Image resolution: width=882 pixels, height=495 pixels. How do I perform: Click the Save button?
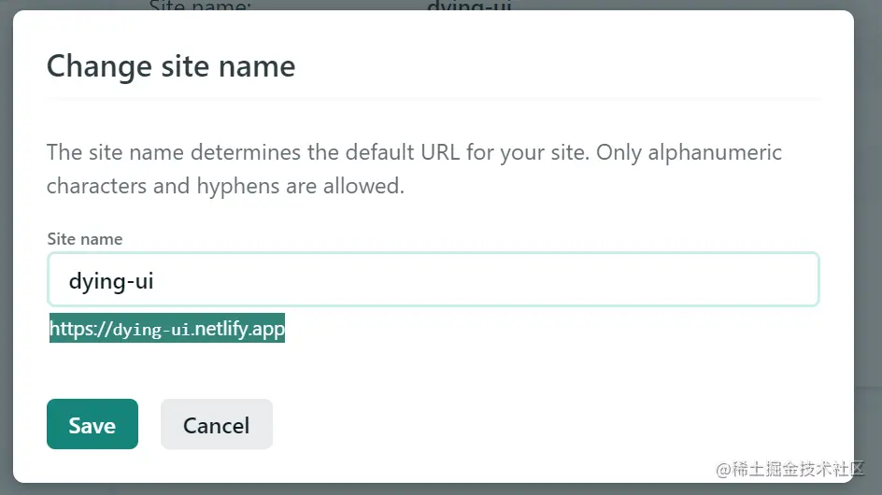(x=92, y=425)
